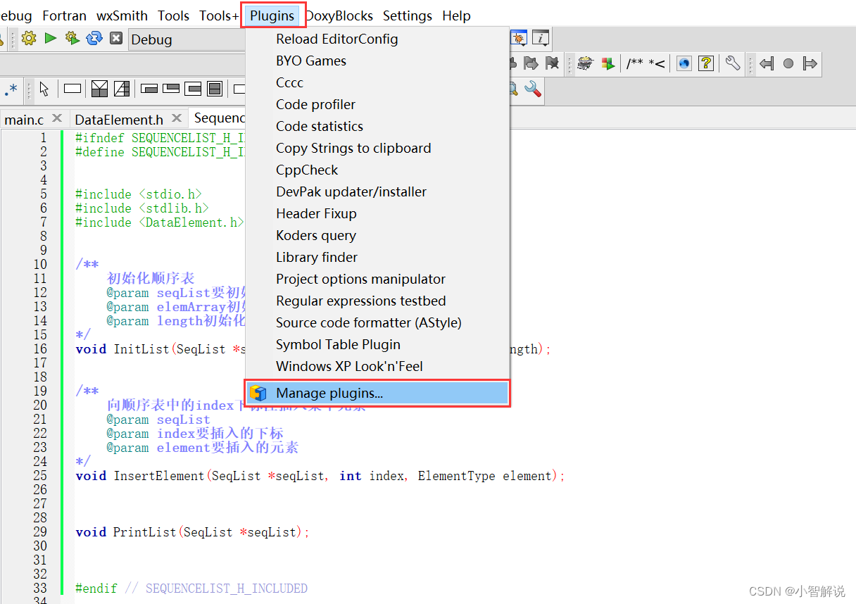Open the Tools menu
The height and width of the screenshot is (604, 856).
173,15
